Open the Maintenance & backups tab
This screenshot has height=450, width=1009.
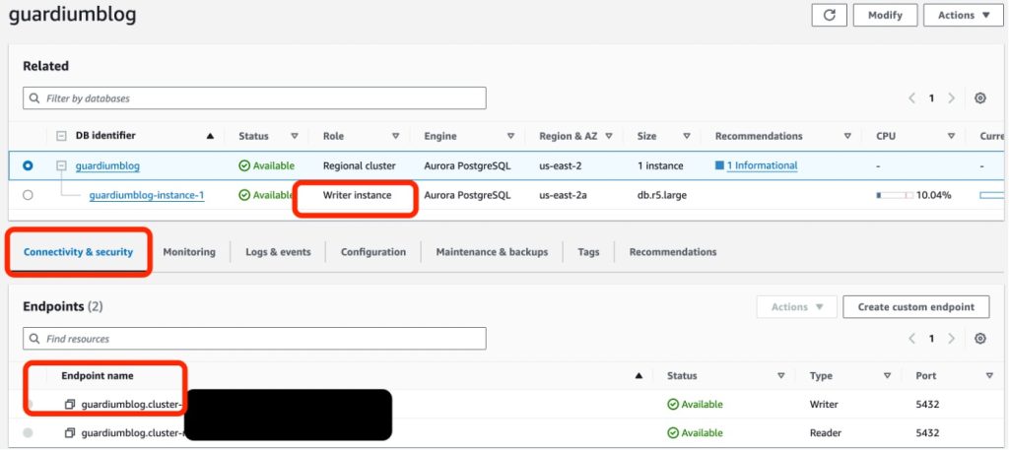click(493, 252)
